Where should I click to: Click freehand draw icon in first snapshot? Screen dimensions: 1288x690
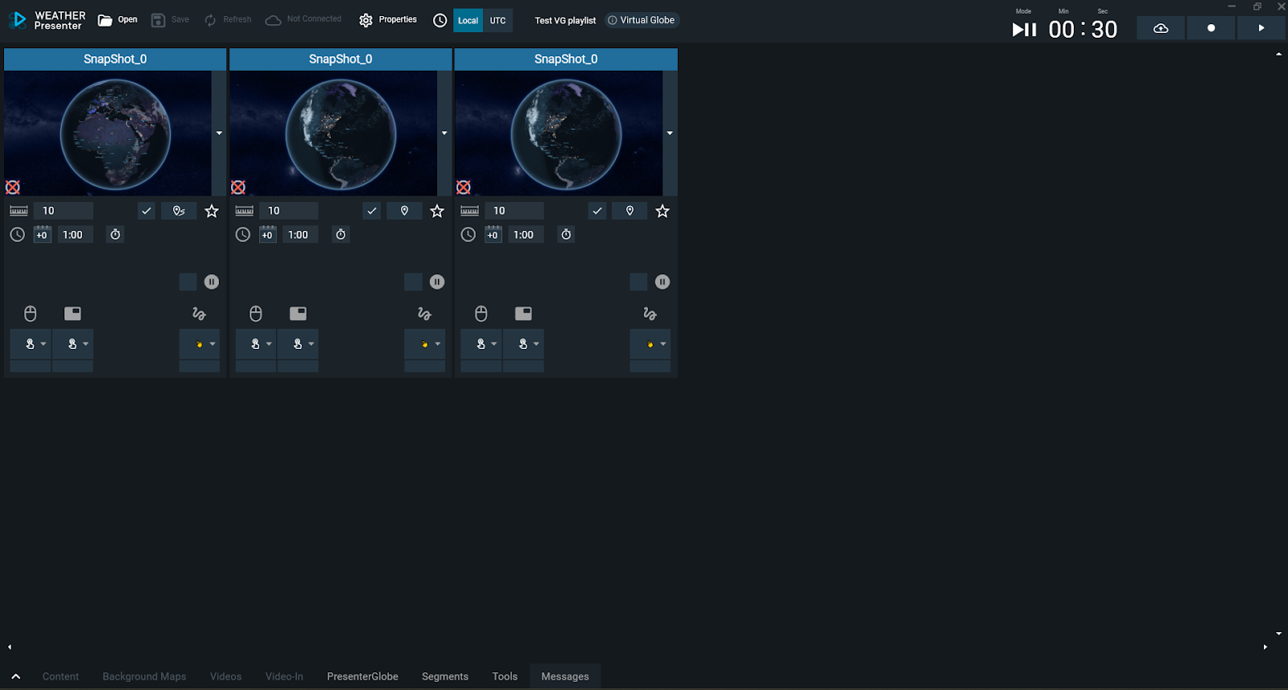199,314
